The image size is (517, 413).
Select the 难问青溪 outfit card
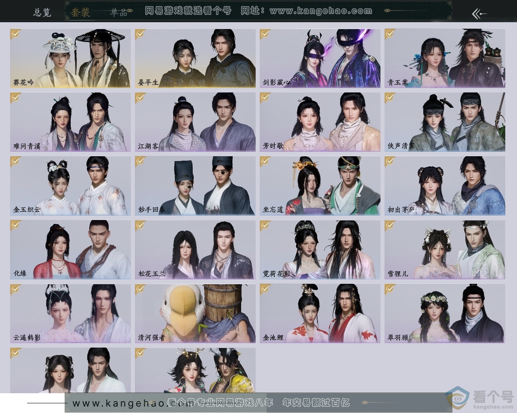70,122
